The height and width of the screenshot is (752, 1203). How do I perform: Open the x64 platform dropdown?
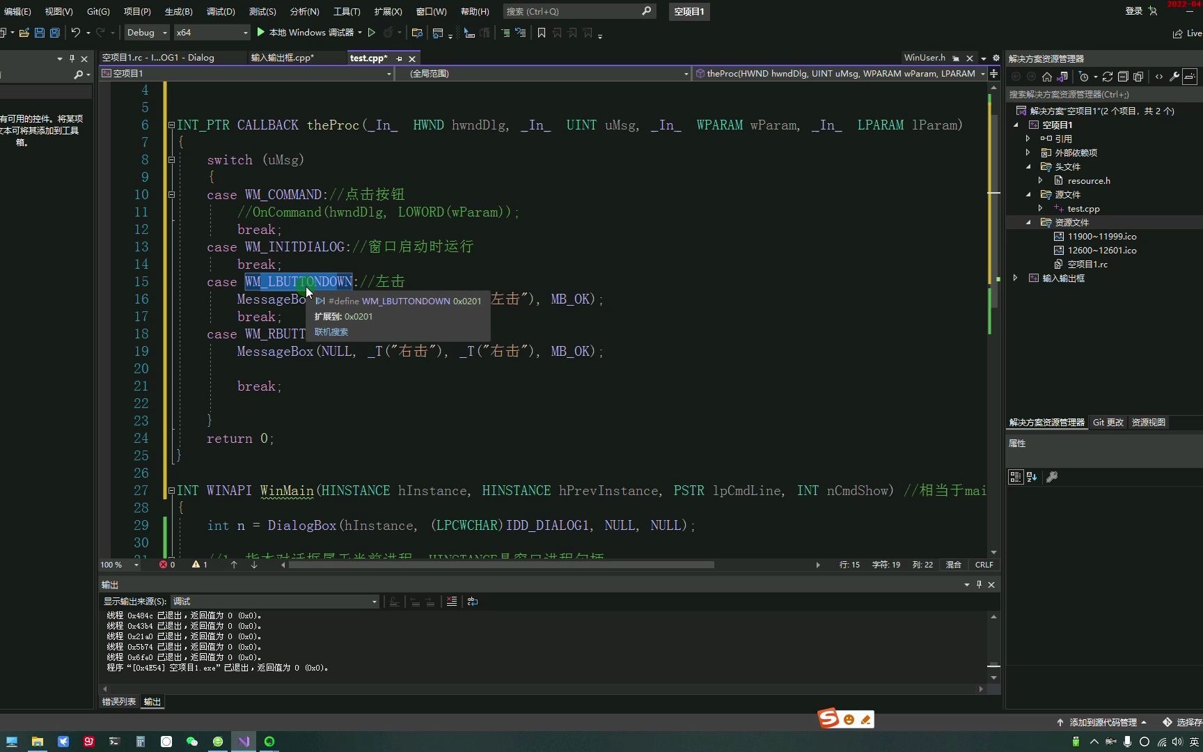click(x=212, y=33)
